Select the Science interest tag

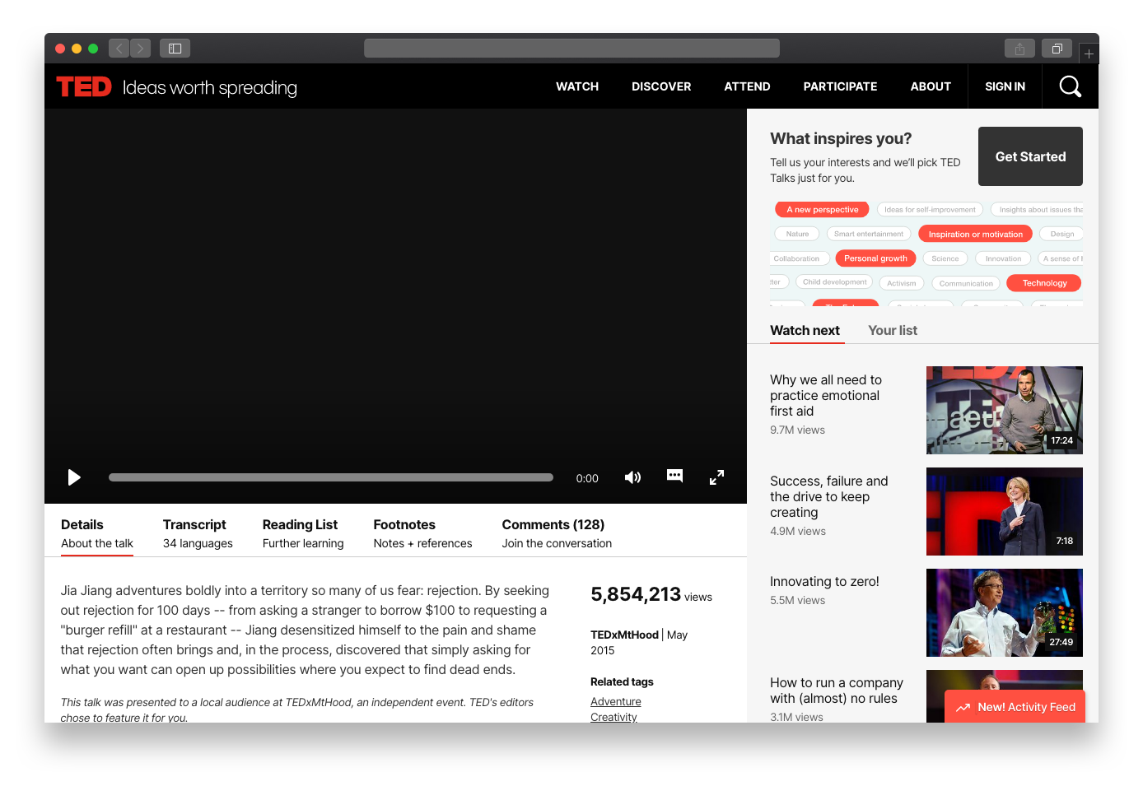point(945,258)
